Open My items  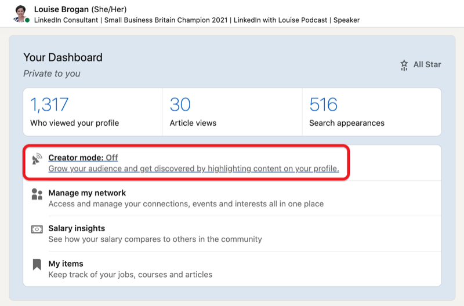[66, 264]
